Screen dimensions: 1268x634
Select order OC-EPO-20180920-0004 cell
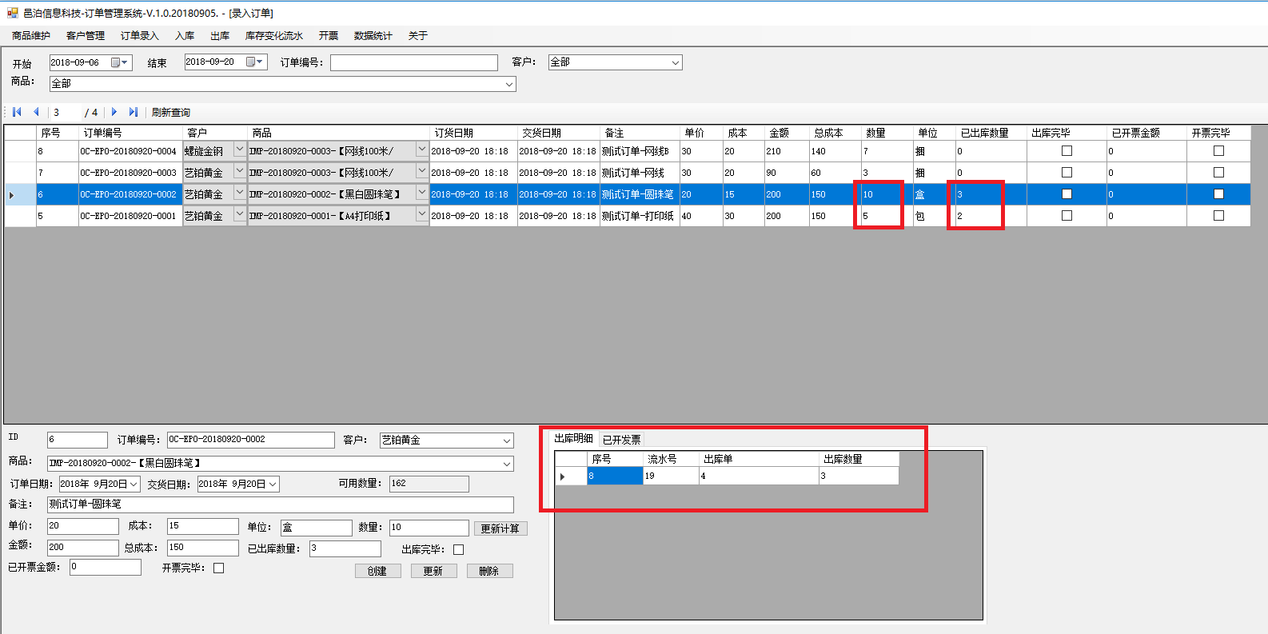click(x=130, y=151)
